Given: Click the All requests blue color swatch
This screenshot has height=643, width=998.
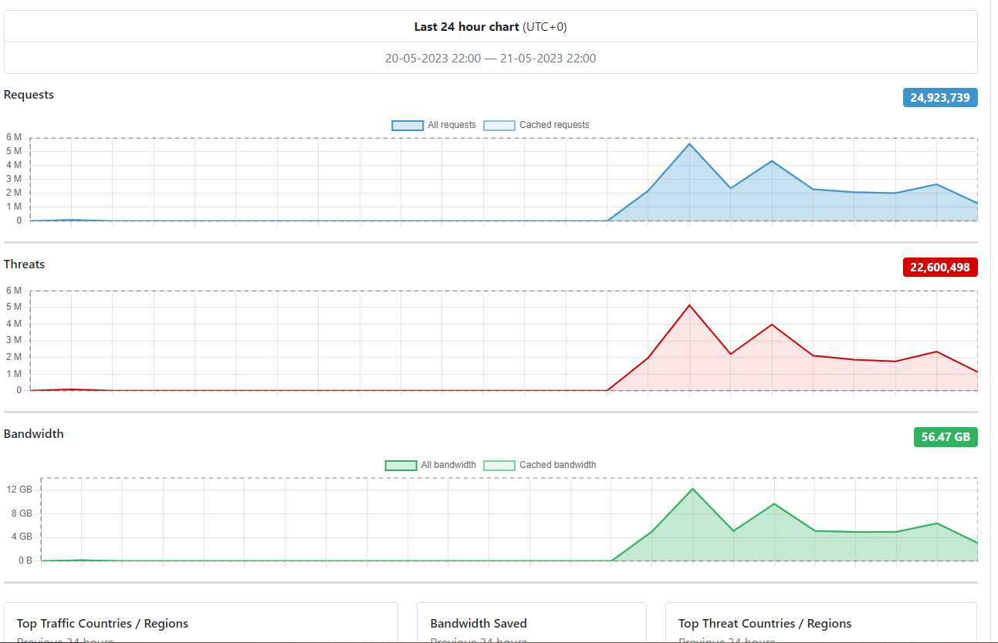Looking at the screenshot, I should (408, 125).
